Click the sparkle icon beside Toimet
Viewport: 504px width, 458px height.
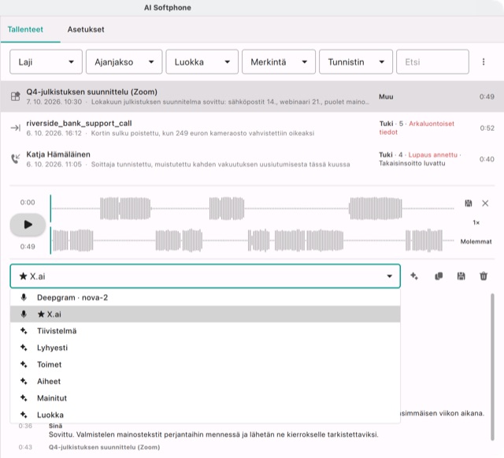point(24,364)
